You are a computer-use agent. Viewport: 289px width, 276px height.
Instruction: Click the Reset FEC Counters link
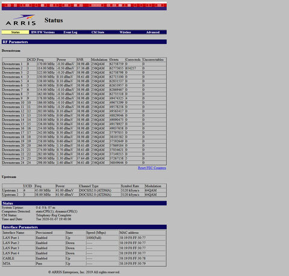152,168
